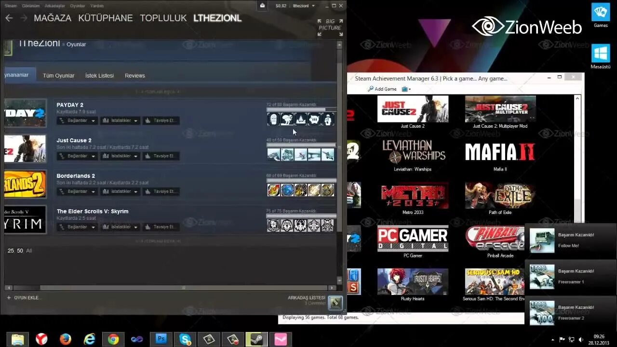Open ARKADAŞ LİSTESİ friends list
This screenshot has width=617, height=347.
coord(307,298)
